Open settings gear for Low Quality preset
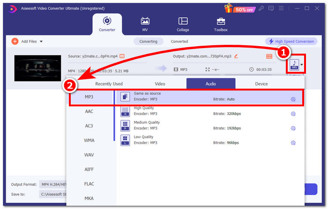The height and width of the screenshot is (209, 328). [293, 143]
